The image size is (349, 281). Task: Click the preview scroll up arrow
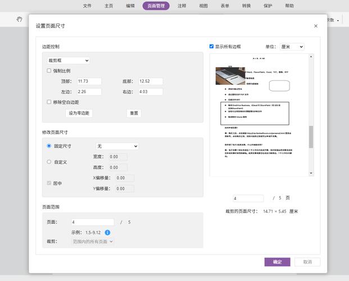pos(311,57)
